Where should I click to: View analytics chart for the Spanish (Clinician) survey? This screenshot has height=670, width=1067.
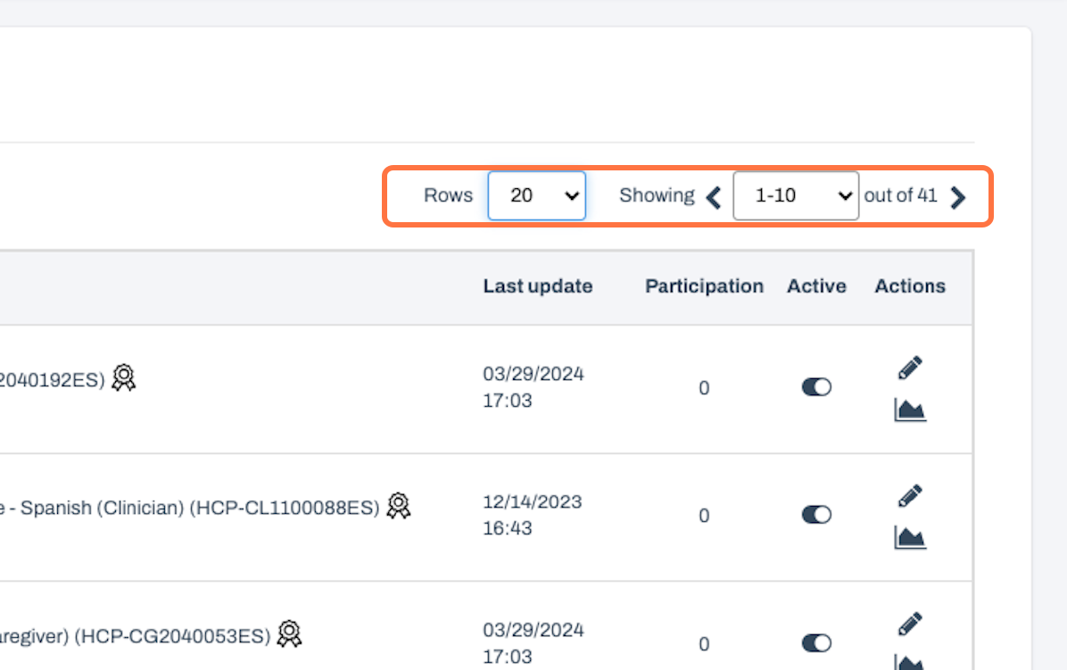[x=910, y=537]
